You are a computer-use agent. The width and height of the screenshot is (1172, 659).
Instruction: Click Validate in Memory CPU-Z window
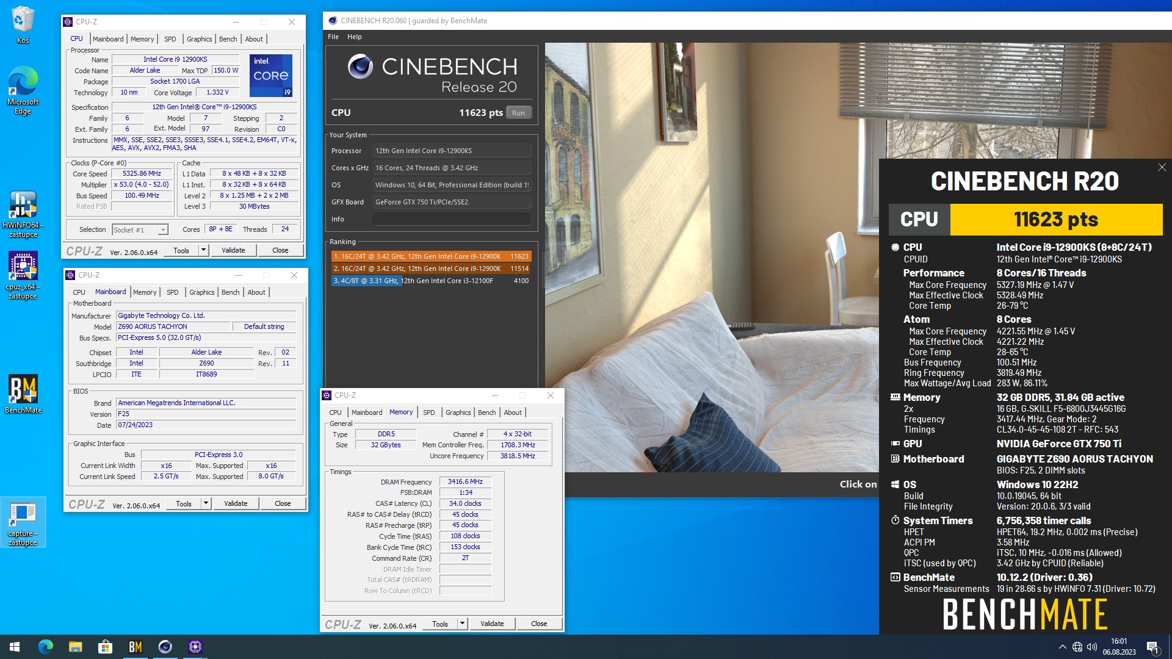point(492,624)
